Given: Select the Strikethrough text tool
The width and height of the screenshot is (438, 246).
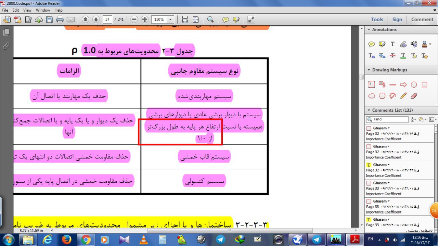Looking at the screenshot, I should (x=392, y=55).
